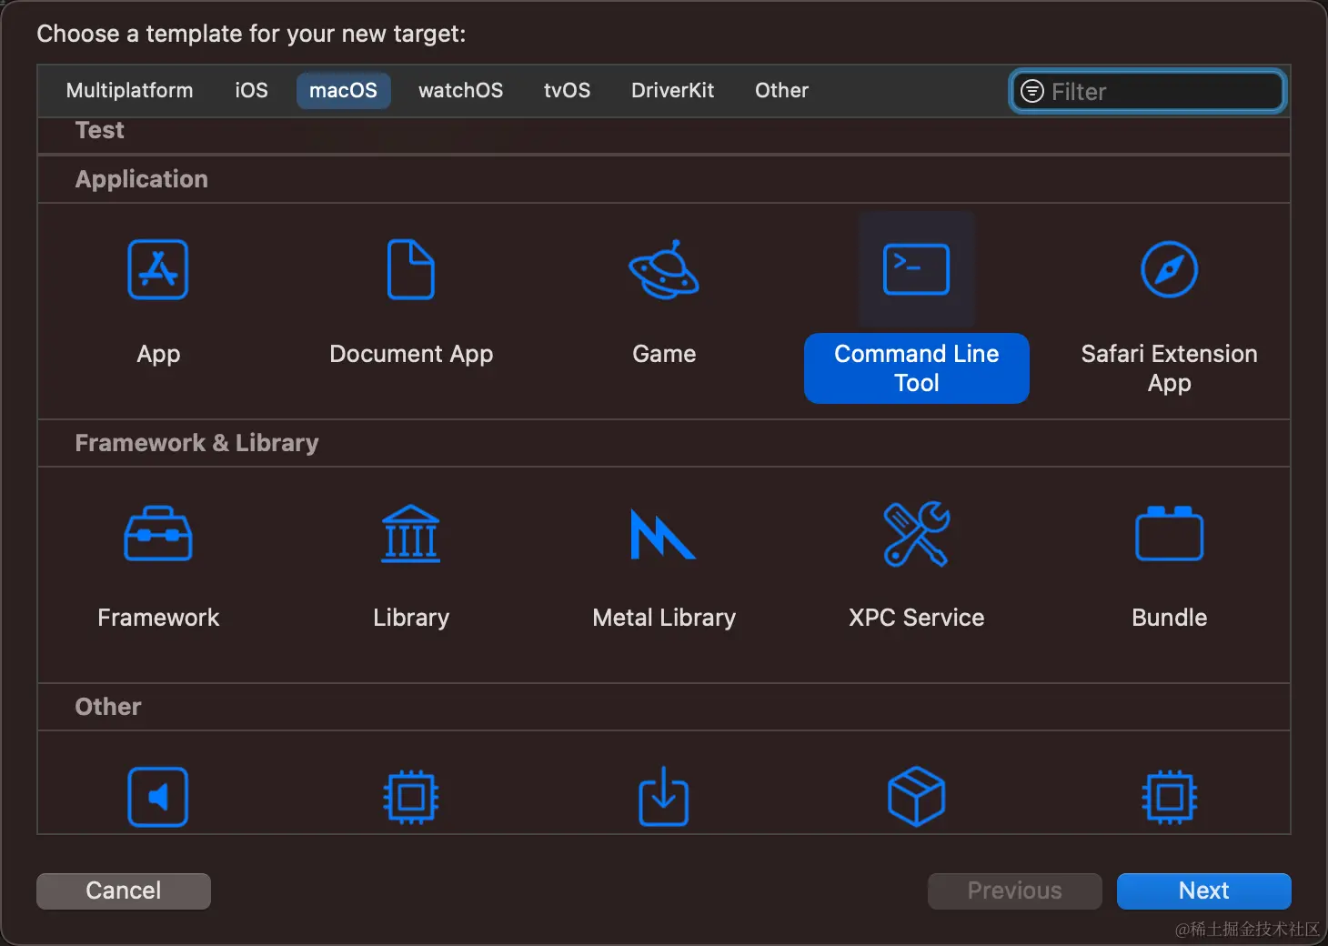Click the Next button
Screen dimensions: 1328x946
(x=1204, y=891)
